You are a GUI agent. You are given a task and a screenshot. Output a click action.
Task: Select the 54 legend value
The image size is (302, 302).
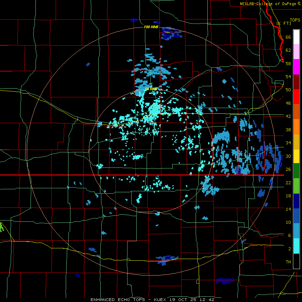point(288,77)
